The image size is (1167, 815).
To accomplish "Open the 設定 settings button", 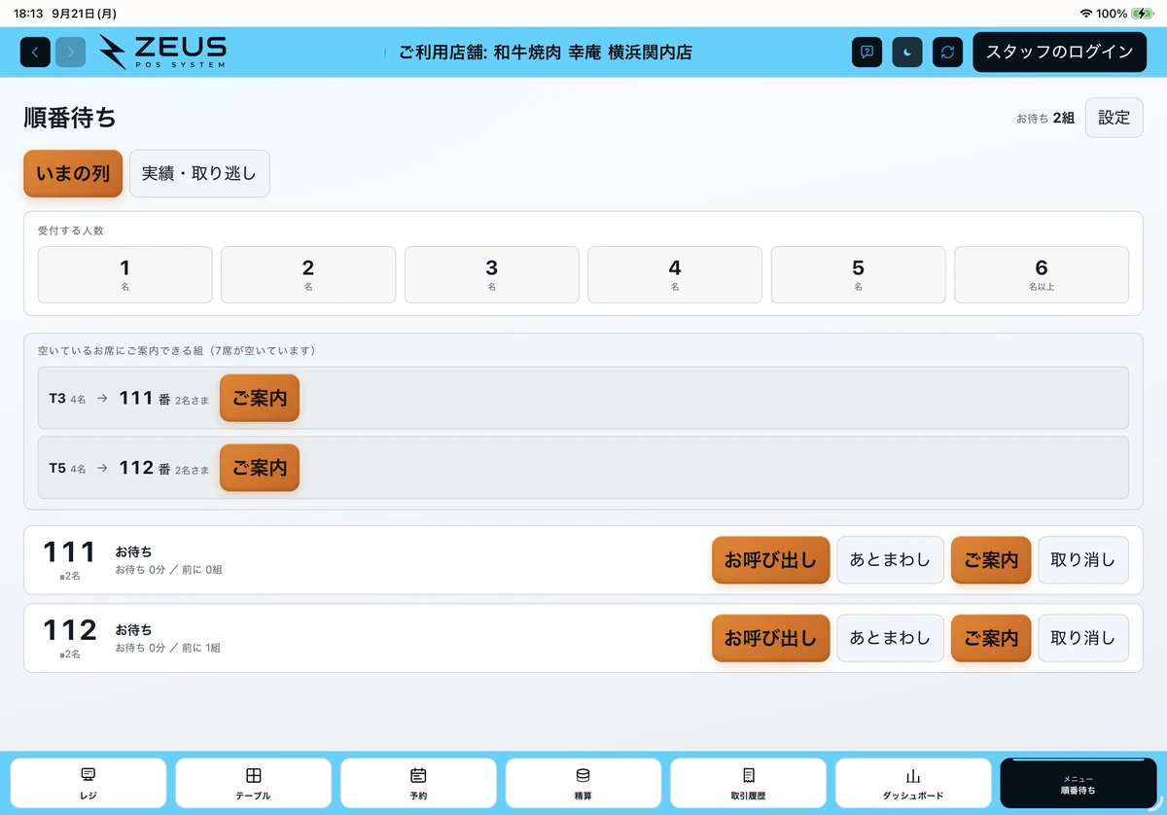I will [1114, 118].
